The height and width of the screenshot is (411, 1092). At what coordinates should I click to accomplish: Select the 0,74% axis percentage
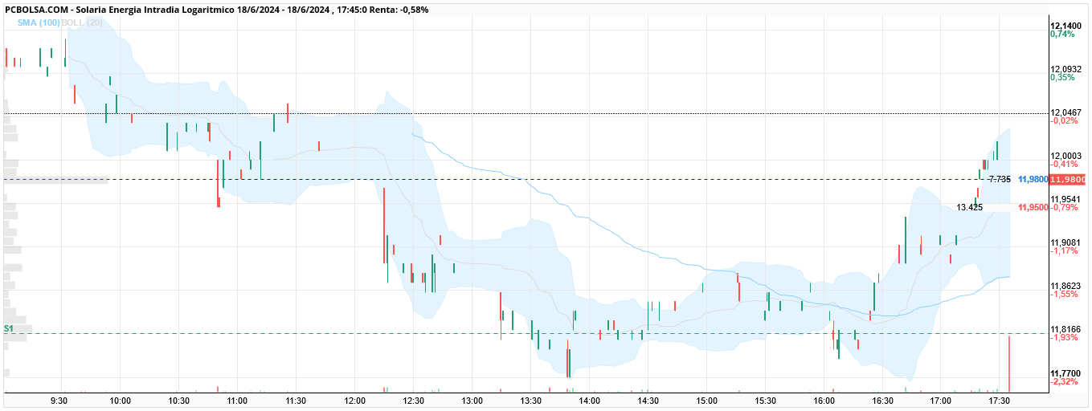tap(1062, 35)
